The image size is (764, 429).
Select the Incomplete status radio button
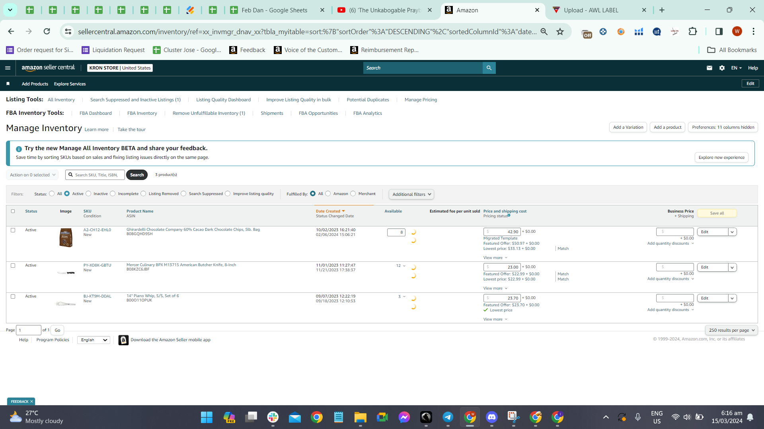[113, 194]
